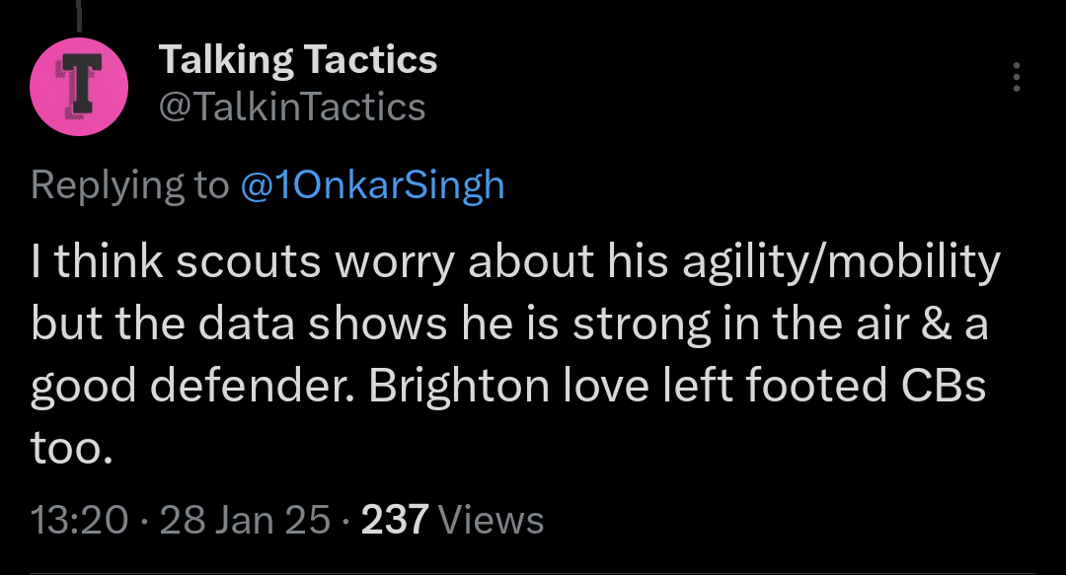Click the 'Replying to' label text
Screen dimensions: 1066x575
[x=130, y=185]
